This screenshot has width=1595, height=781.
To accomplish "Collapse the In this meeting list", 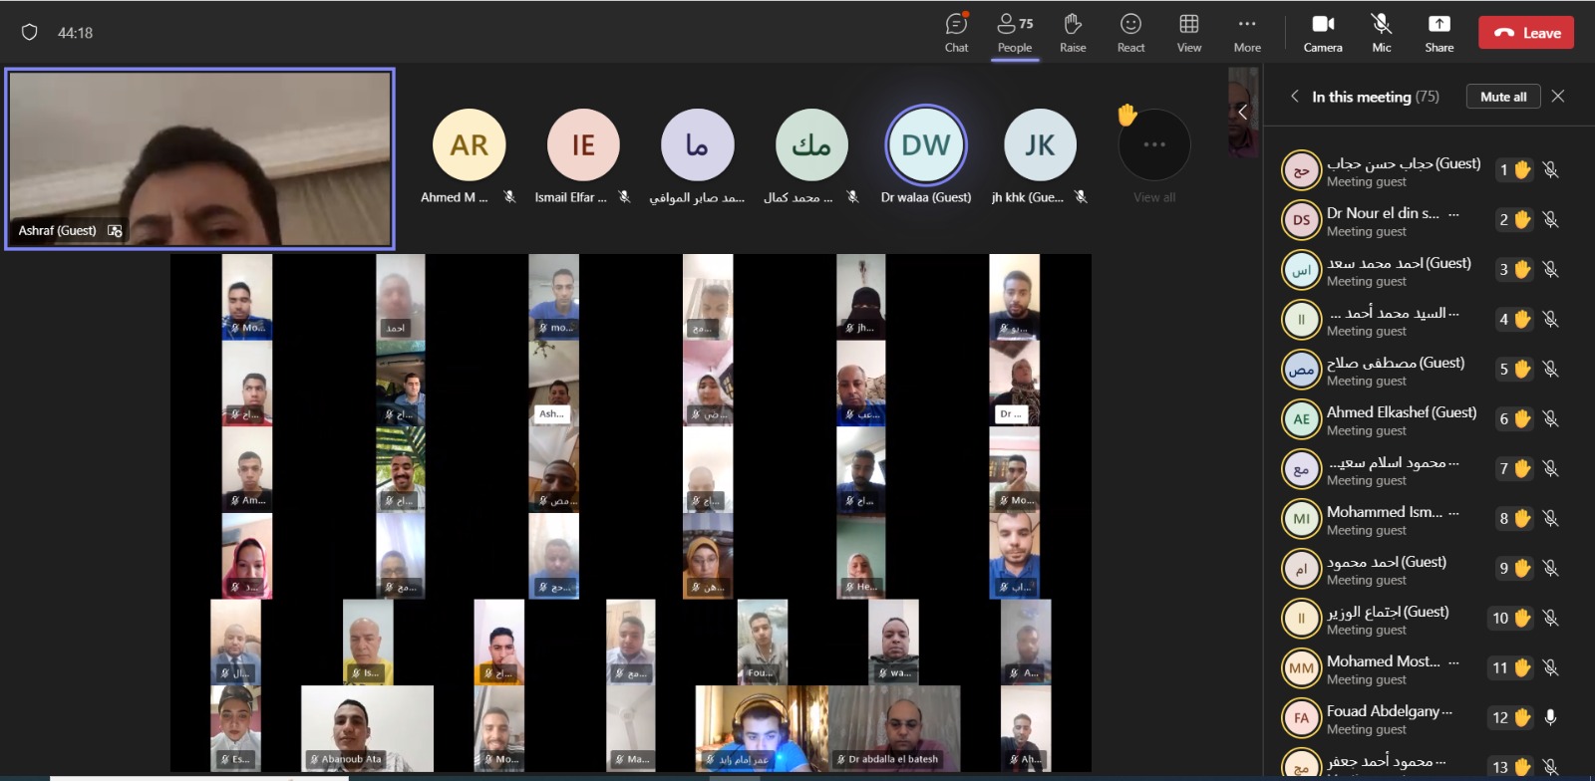I will [x=1294, y=97].
